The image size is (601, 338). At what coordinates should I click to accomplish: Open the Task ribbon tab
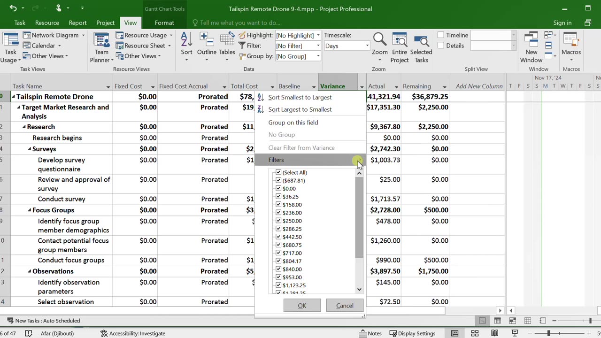pos(20,23)
